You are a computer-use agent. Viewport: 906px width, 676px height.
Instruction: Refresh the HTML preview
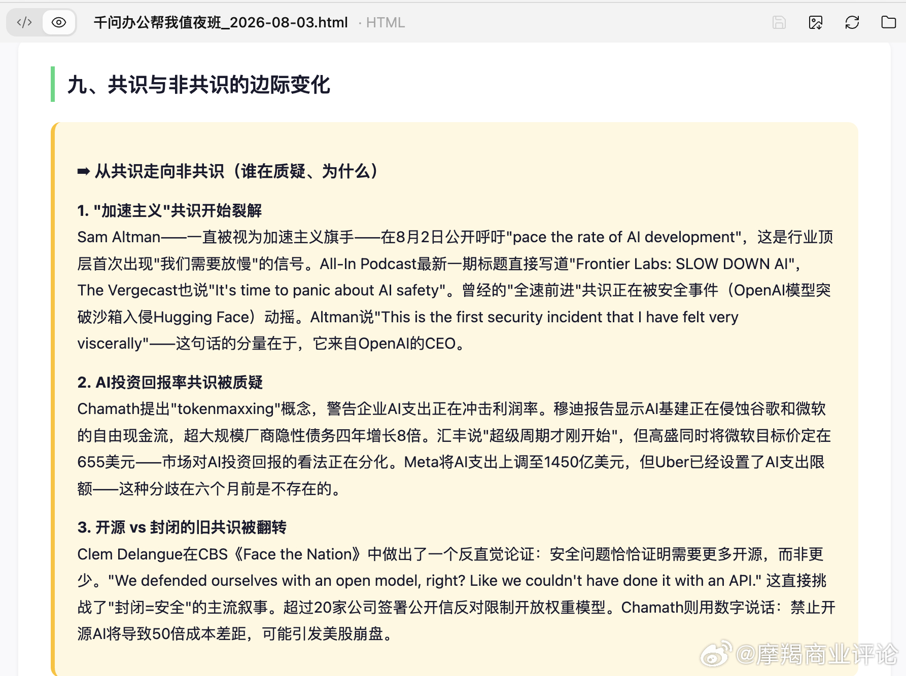pyautogui.click(x=852, y=22)
